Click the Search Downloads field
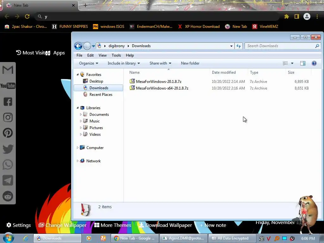Screen dimensions: 324x243 coord(283,46)
